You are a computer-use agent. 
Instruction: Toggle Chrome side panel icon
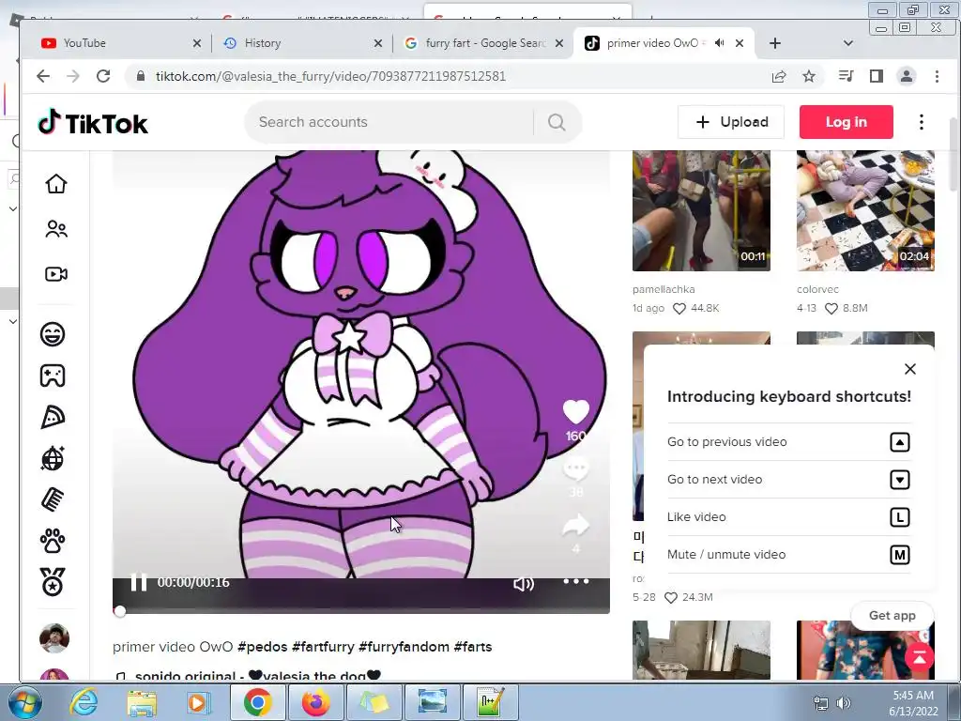click(877, 76)
